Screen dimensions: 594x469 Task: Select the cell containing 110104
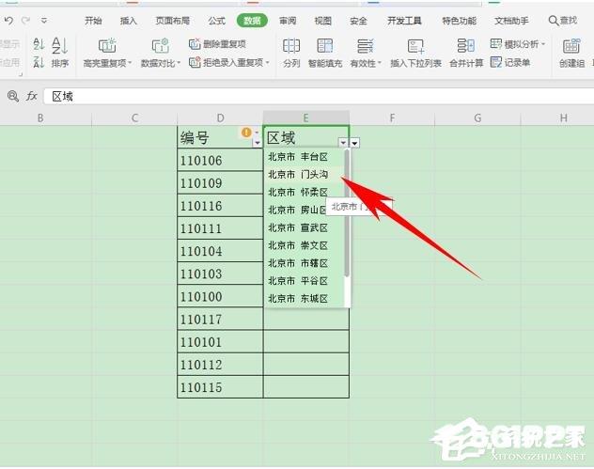pos(220,251)
